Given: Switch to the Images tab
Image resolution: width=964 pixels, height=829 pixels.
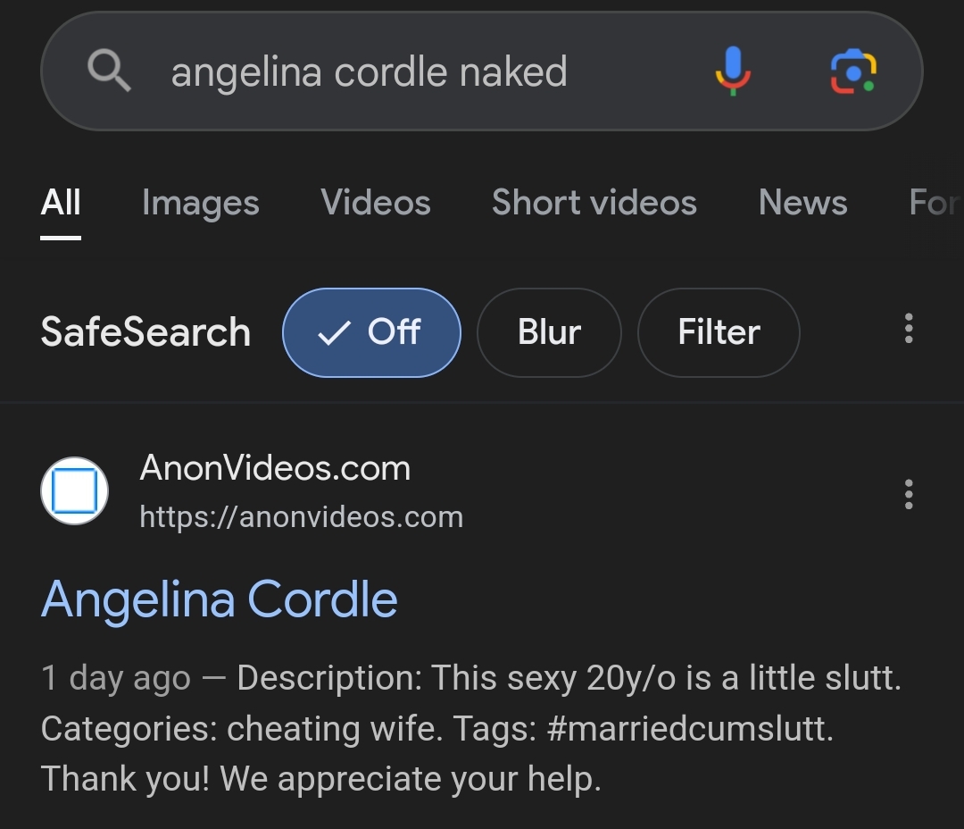Looking at the screenshot, I should pos(200,203).
